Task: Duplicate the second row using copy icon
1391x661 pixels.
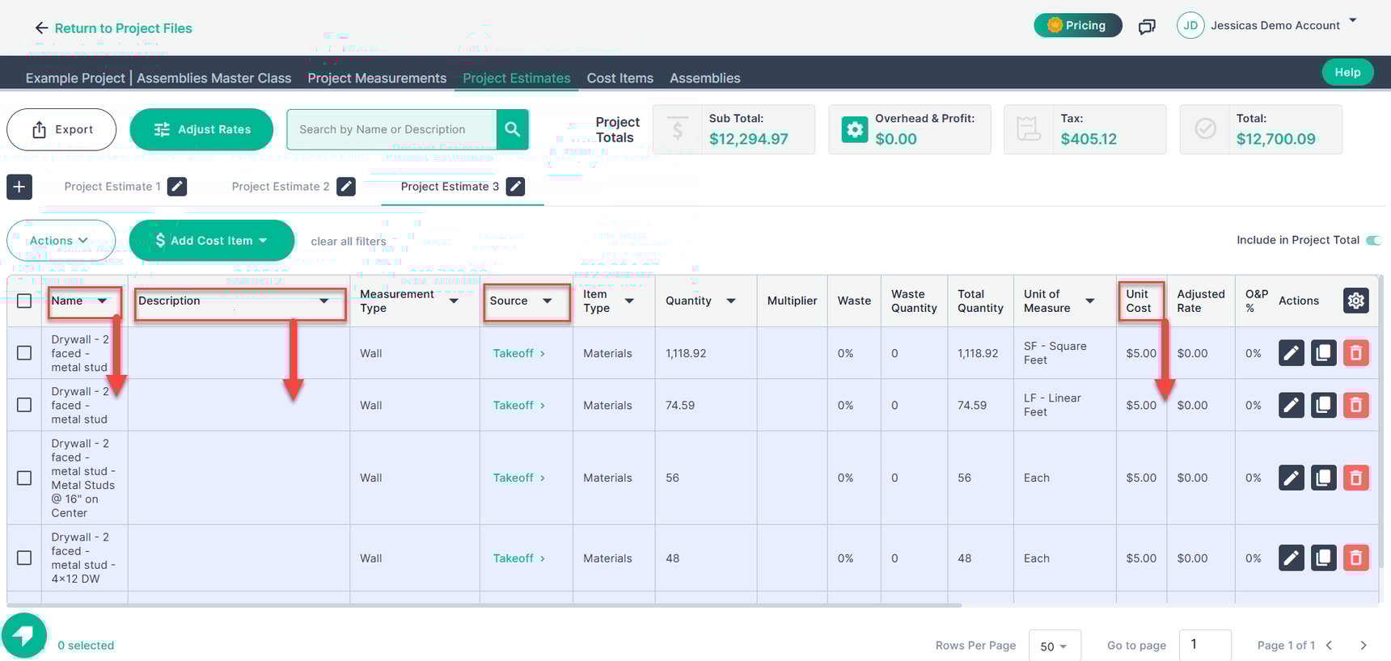Action: (1323, 405)
